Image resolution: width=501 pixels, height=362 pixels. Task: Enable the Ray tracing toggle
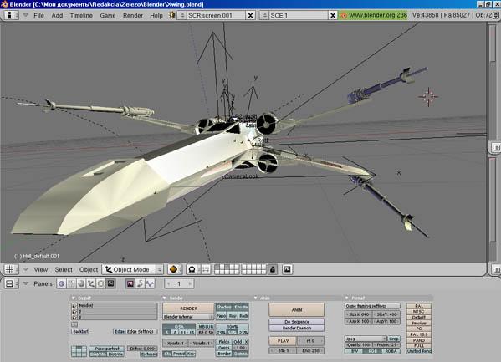233,316
